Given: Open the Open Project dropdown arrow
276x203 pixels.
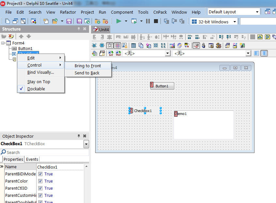Looking at the screenshot, I should pos(62,21).
